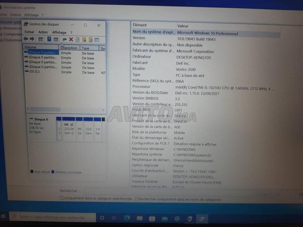This screenshot has height=227, width=303.
Task: Check 'Rechercher uniquement dans les noms de catégories'
Action: pyautogui.click(x=136, y=199)
